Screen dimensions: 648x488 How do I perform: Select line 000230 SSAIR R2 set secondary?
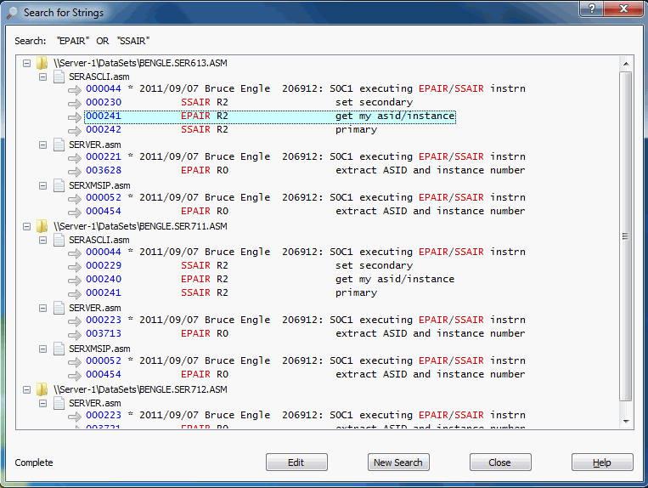249,102
